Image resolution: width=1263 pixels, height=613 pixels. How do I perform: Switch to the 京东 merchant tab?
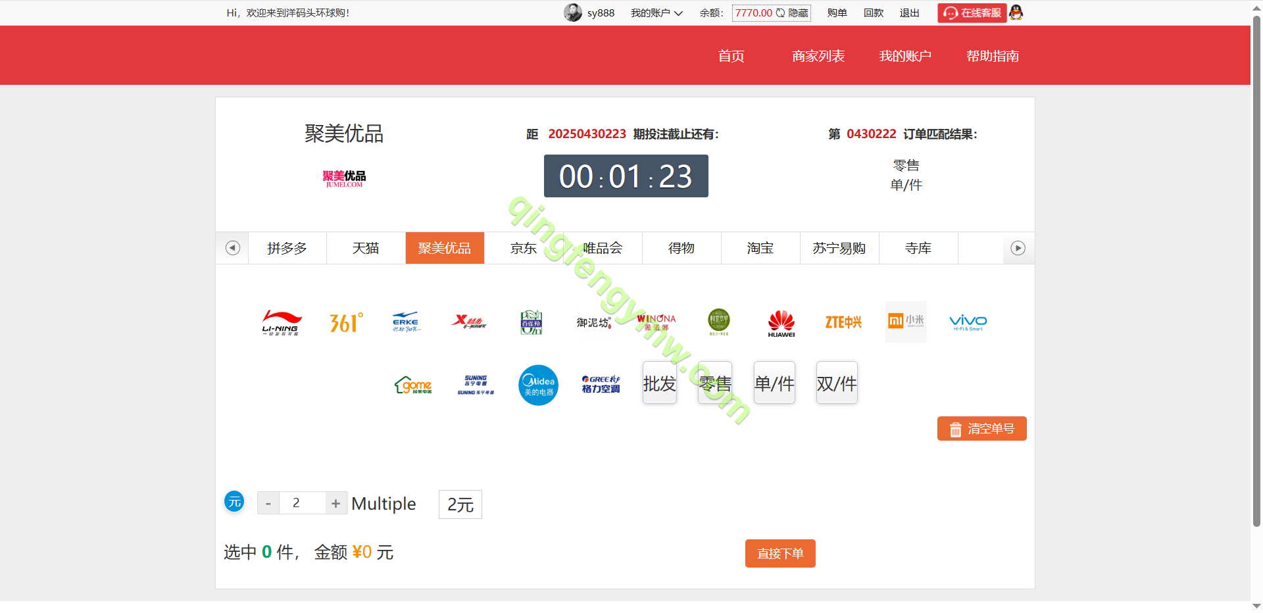tap(524, 248)
